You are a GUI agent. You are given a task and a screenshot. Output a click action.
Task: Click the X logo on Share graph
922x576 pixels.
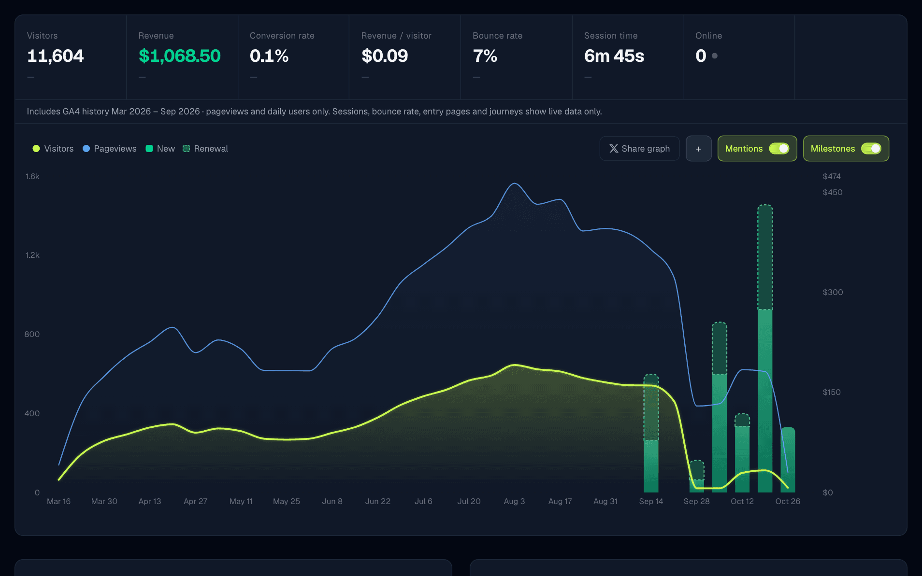[614, 149]
